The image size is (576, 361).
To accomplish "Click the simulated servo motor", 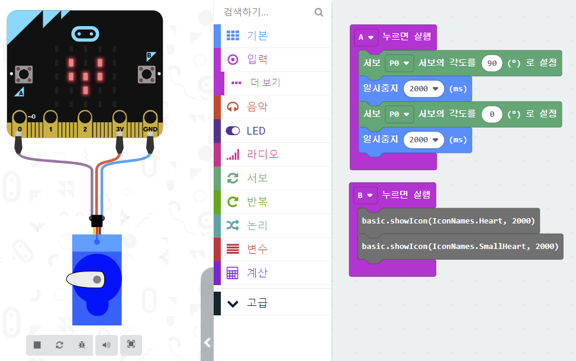I will [x=97, y=280].
